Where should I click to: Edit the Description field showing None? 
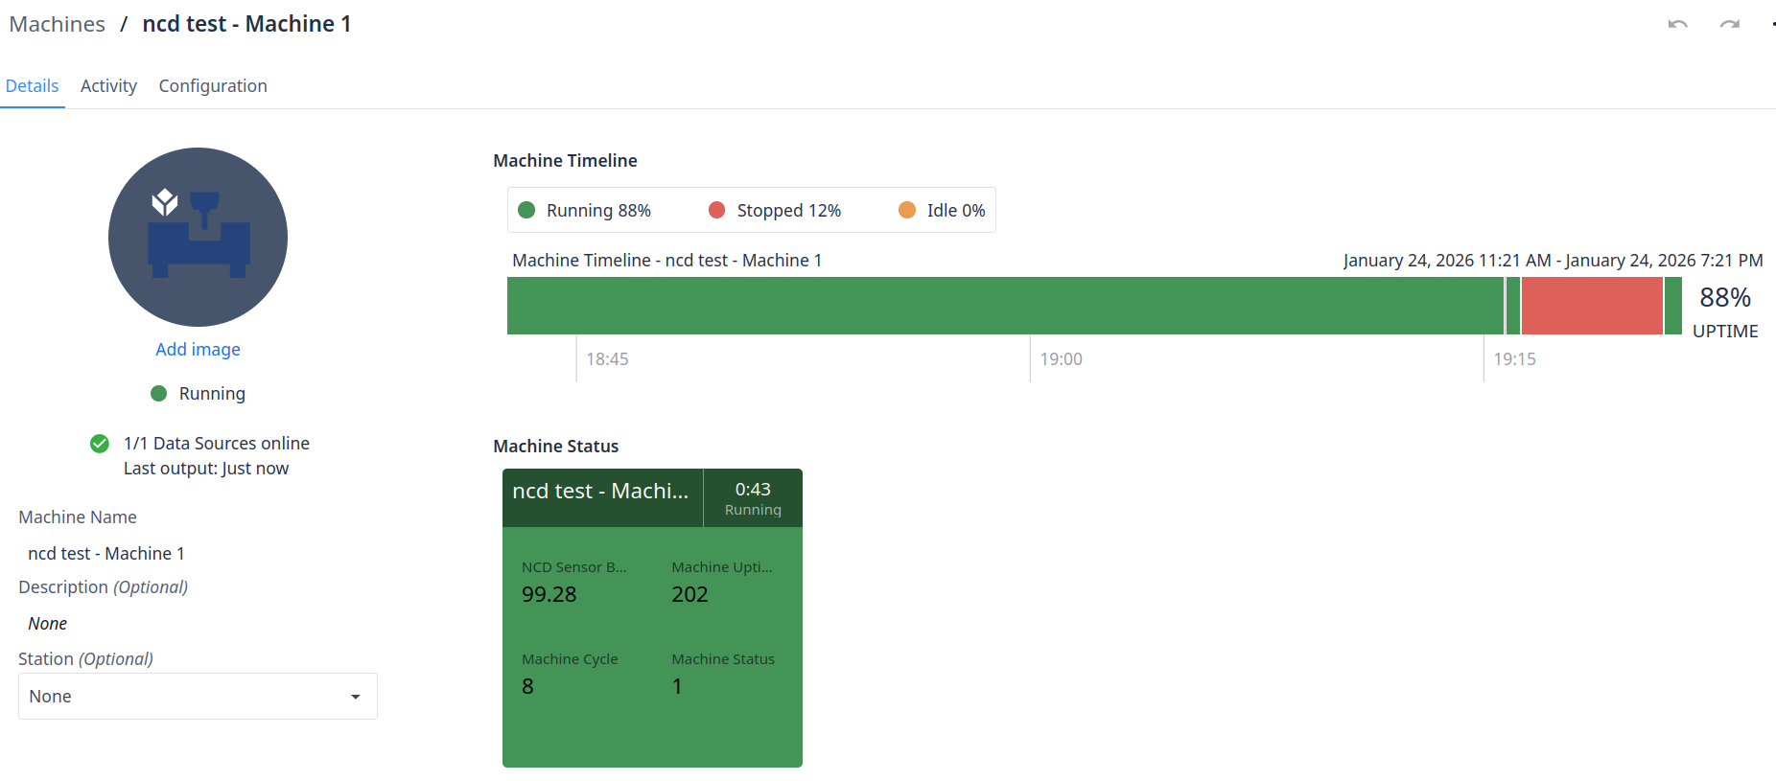[48, 624]
